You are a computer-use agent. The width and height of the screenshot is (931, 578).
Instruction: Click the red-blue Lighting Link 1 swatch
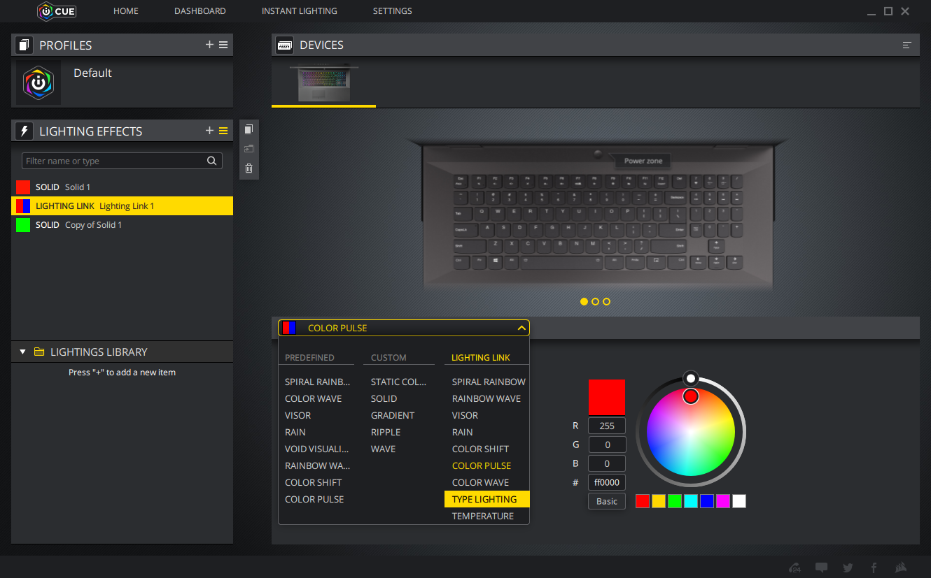[x=23, y=205]
